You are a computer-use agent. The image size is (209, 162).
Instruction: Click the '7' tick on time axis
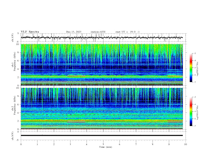point(136,144)
